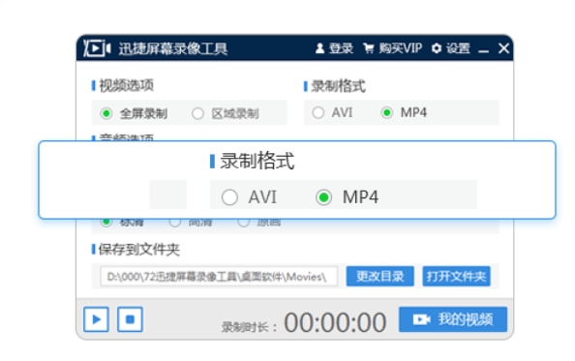Click the 更改目录 button
Viewport: 575px width, 361px height.
pyautogui.click(x=379, y=276)
